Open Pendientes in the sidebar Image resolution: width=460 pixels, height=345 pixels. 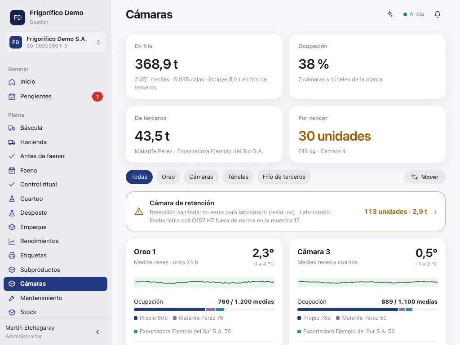click(x=55, y=97)
